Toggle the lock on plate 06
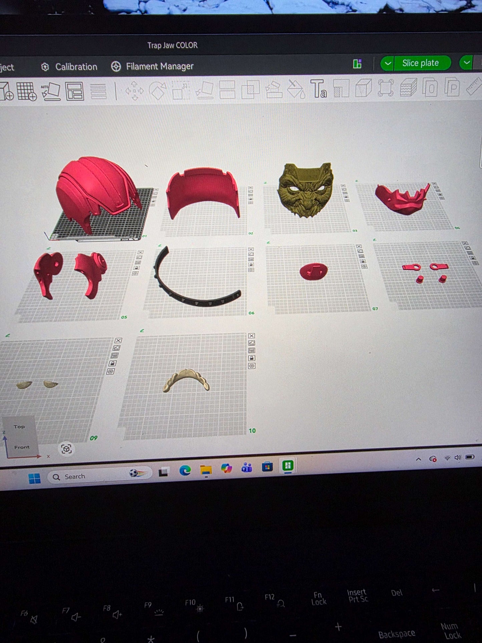The height and width of the screenshot is (643, 482). 251,265
